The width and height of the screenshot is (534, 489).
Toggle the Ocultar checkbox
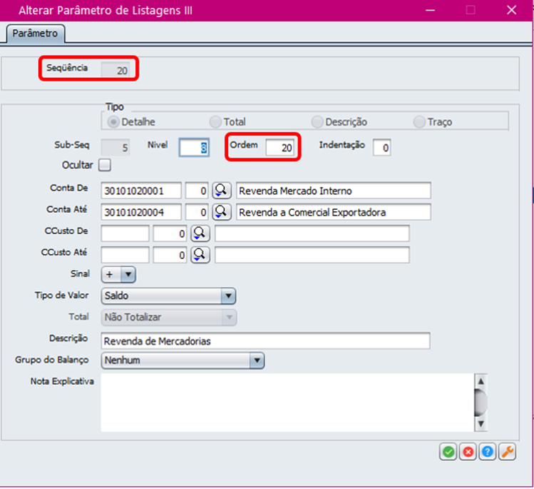click(x=105, y=166)
